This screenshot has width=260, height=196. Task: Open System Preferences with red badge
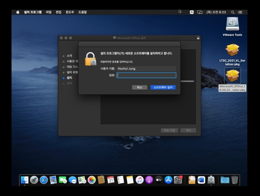click(x=178, y=180)
